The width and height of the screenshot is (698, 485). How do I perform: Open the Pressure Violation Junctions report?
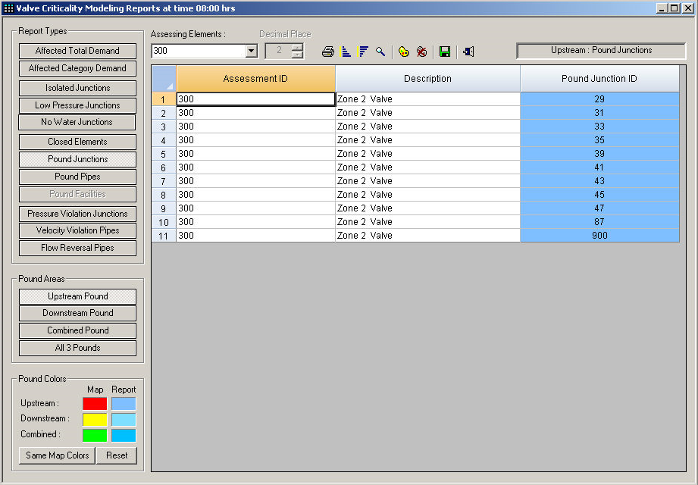[77, 214]
